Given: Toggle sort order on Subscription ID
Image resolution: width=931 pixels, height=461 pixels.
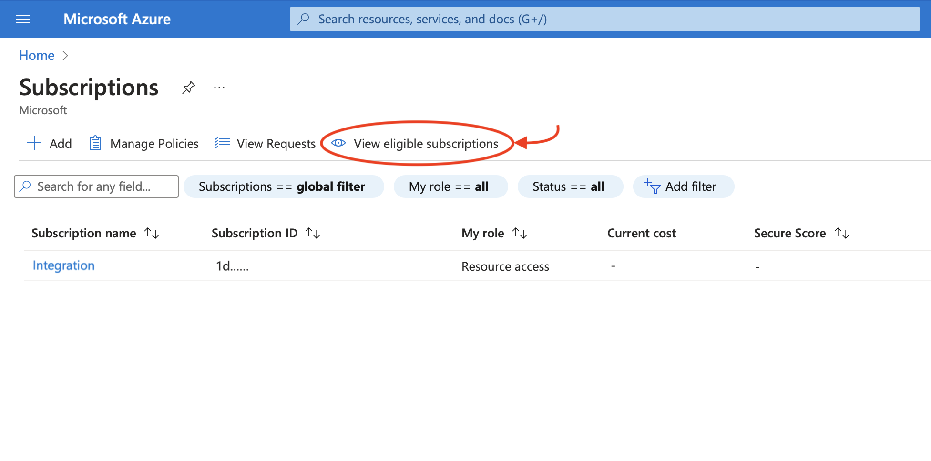Looking at the screenshot, I should (x=313, y=233).
